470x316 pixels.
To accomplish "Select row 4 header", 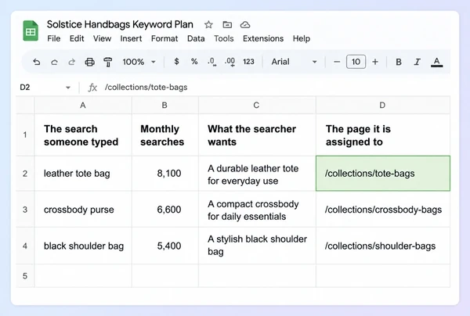I will (25, 246).
